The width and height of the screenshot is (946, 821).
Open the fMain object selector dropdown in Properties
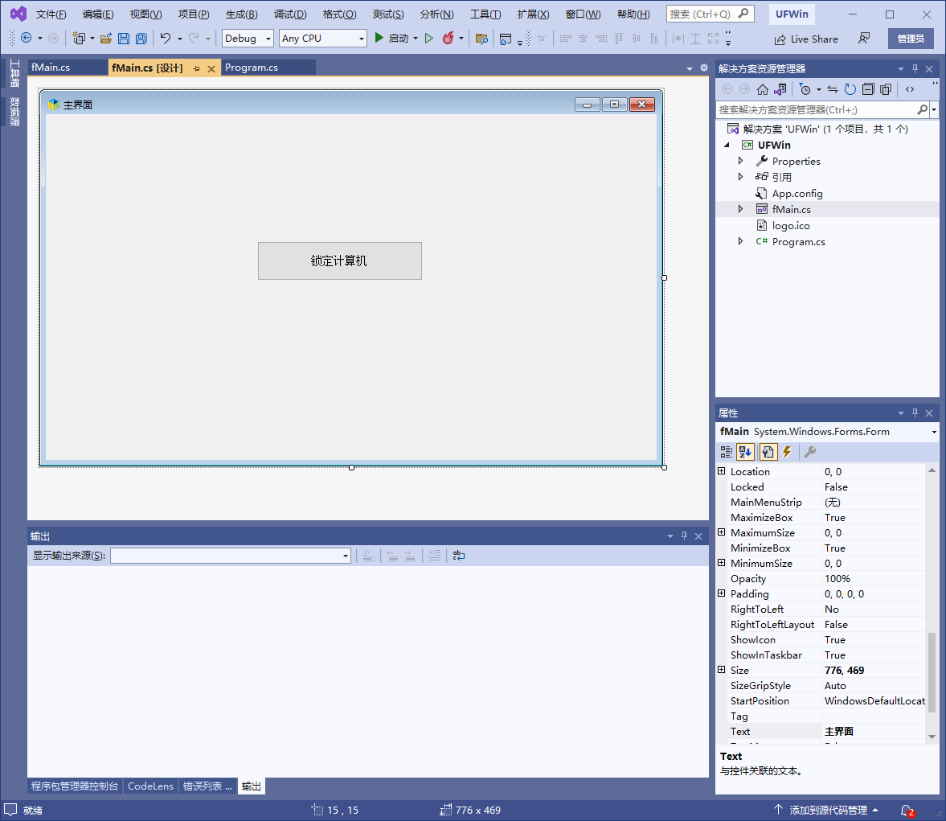(x=934, y=433)
